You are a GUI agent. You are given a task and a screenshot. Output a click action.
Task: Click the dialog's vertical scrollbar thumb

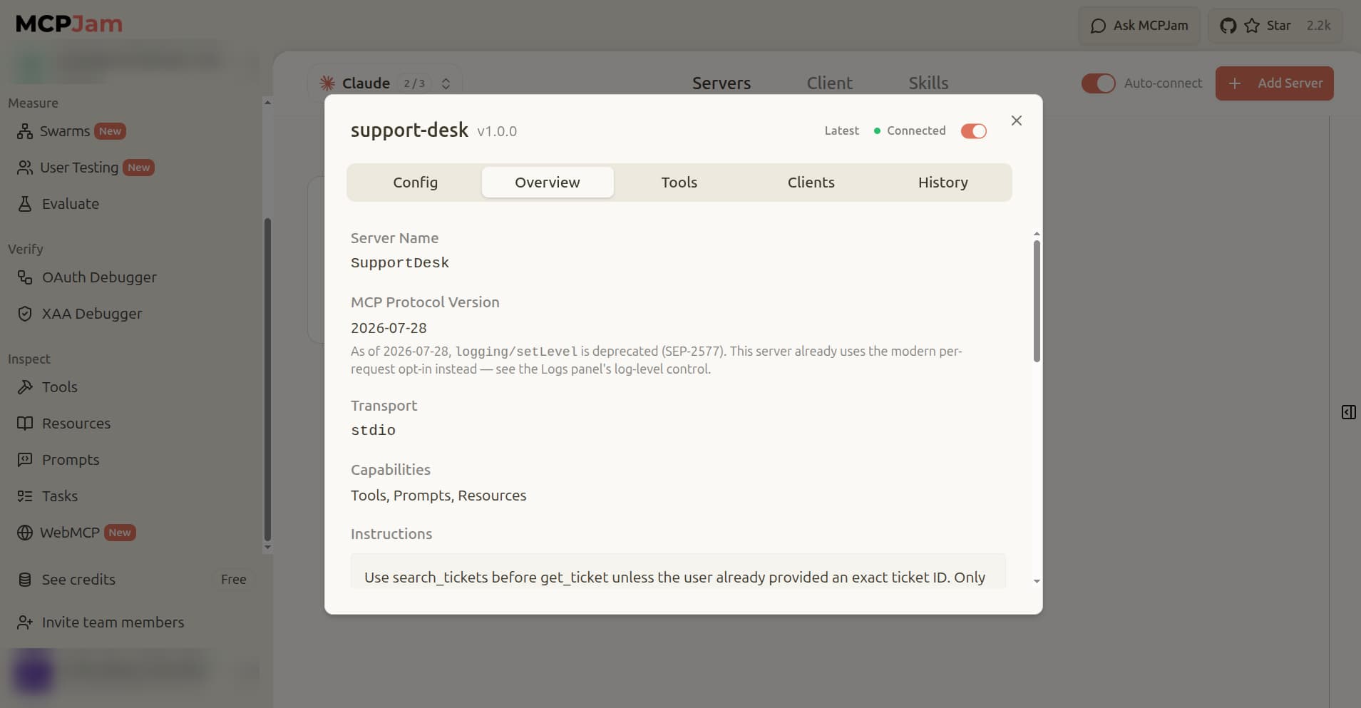[x=1037, y=301]
